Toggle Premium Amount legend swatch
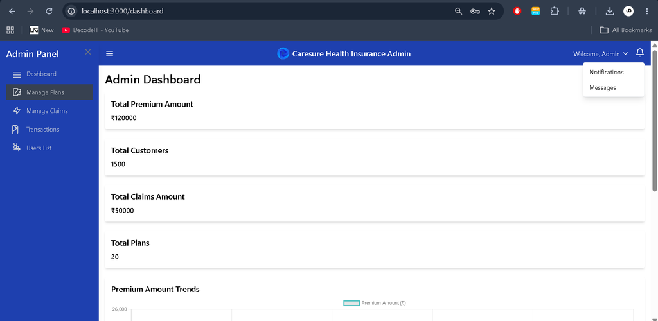 coord(351,303)
